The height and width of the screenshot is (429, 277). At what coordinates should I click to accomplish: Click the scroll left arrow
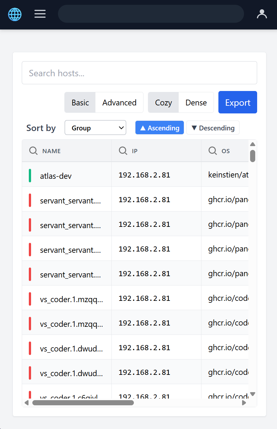(27, 403)
